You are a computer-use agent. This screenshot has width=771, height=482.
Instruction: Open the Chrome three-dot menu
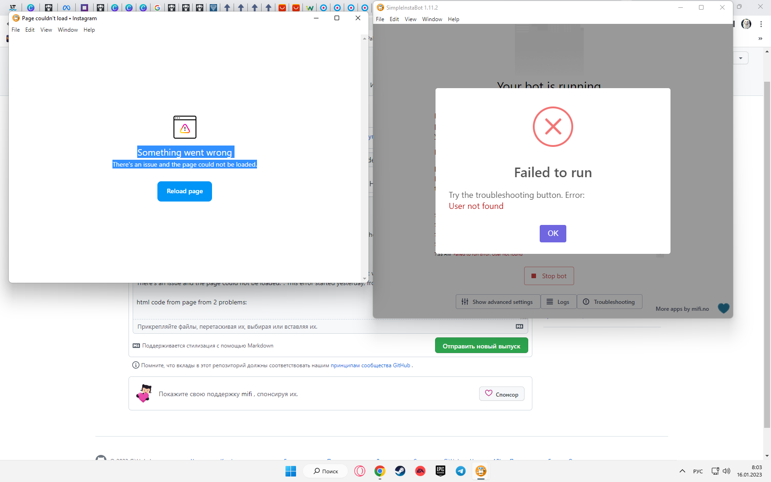(x=761, y=24)
